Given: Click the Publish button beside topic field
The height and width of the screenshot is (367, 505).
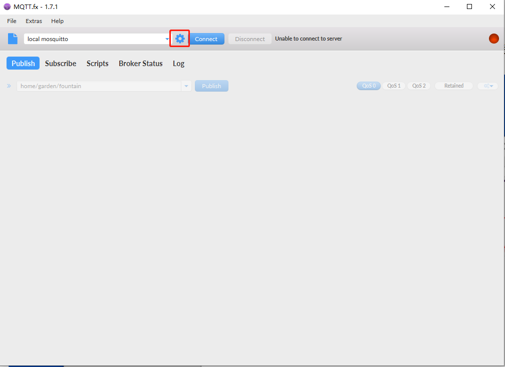Looking at the screenshot, I should (211, 86).
